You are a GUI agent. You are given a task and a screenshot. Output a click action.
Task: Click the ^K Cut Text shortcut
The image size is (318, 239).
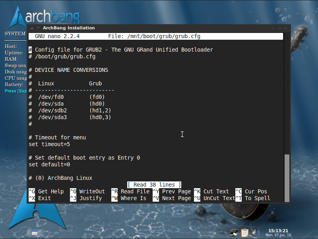pyautogui.click(x=211, y=191)
